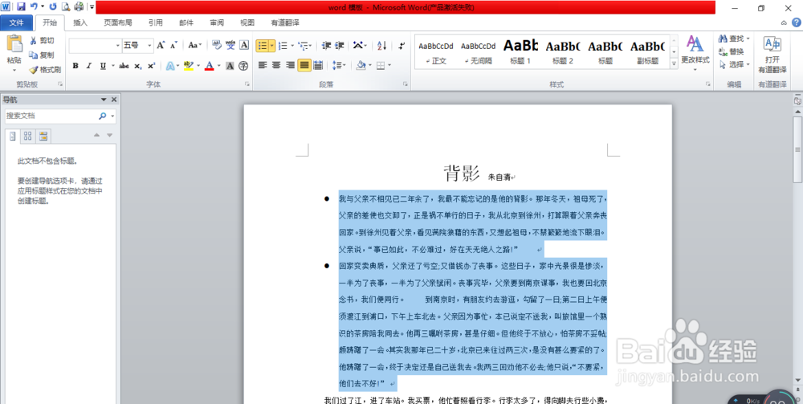Switch to the 插入 Insert tab
803x404 pixels.
tap(80, 22)
